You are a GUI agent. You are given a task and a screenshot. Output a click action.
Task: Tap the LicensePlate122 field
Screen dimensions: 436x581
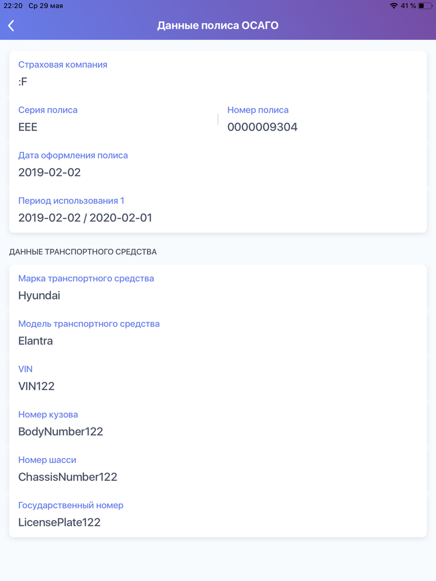click(218, 514)
